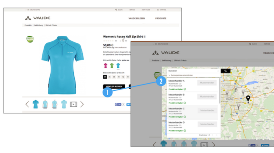The height and width of the screenshot is (153, 274).
Task: Click star rating below product title
Action: 108,41
